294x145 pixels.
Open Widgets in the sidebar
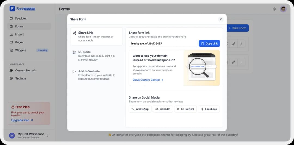[x=29, y=50]
